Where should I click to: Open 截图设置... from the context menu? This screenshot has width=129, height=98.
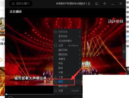(67, 86)
